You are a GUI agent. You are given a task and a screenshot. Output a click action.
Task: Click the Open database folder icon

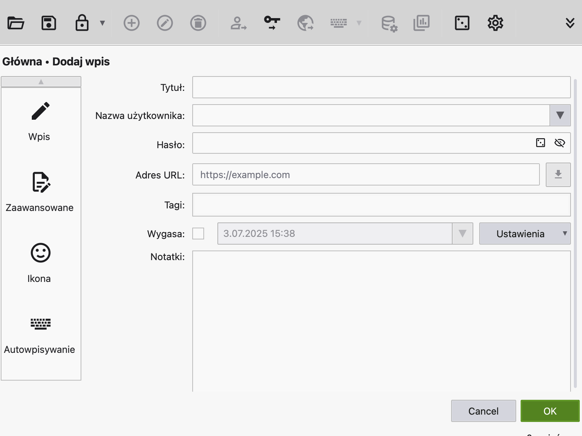[16, 23]
